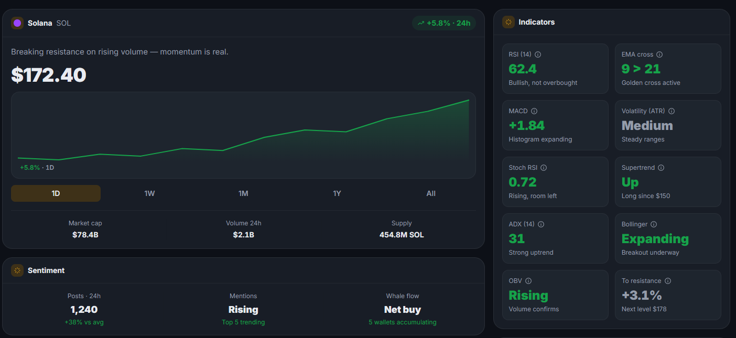Screen dimensions: 736x338
Task: Click the To resistance info icon
Action: click(668, 281)
